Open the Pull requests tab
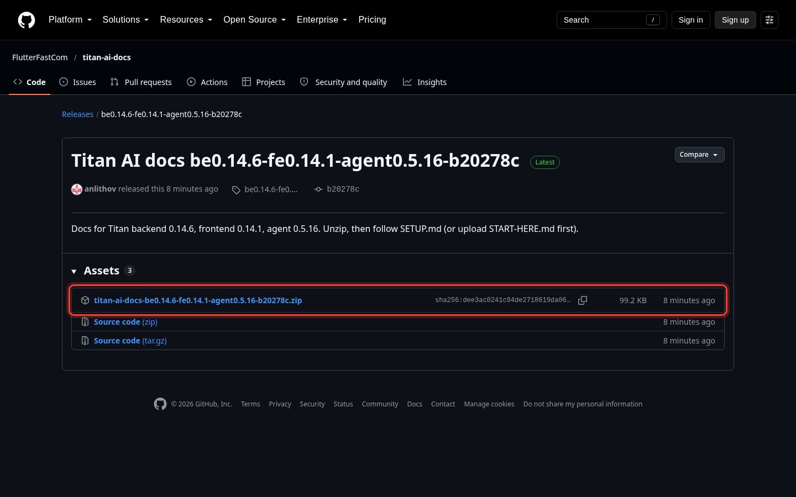 [141, 82]
